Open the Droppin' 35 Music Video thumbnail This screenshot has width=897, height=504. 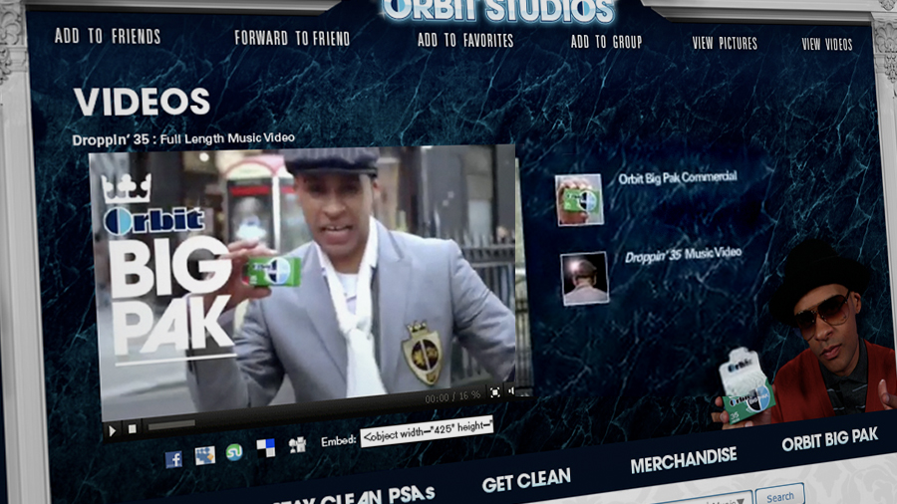[x=585, y=278]
